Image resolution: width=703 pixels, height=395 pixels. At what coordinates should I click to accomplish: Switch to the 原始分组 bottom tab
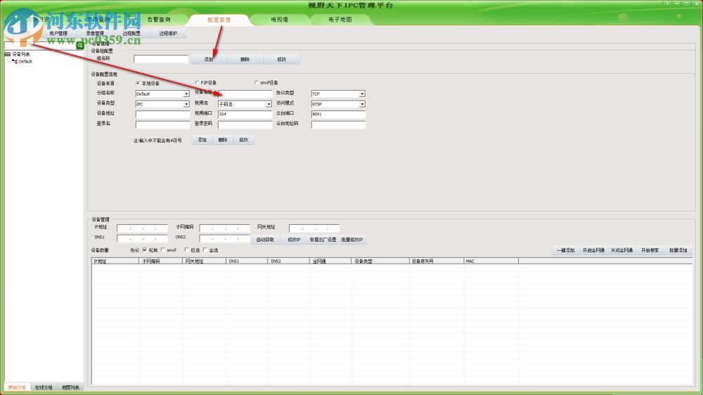(17, 387)
